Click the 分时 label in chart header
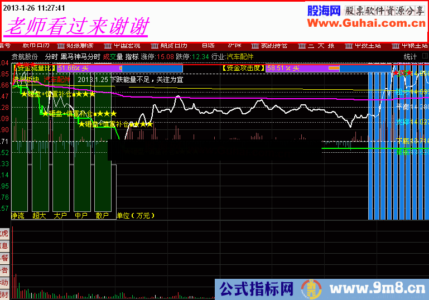 (51, 57)
